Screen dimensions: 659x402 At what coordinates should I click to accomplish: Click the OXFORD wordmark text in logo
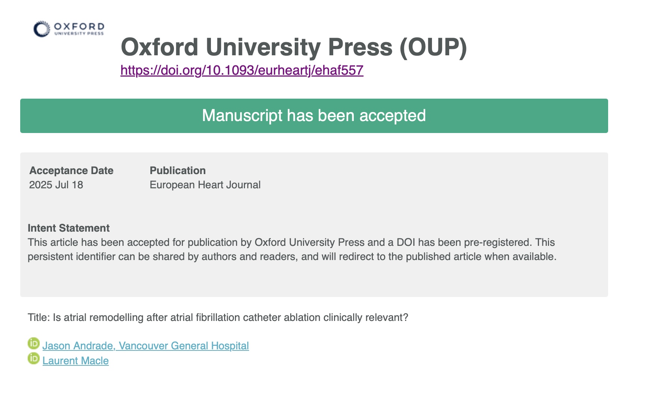coord(79,26)
